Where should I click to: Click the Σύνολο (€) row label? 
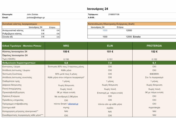tap(7, 37)
